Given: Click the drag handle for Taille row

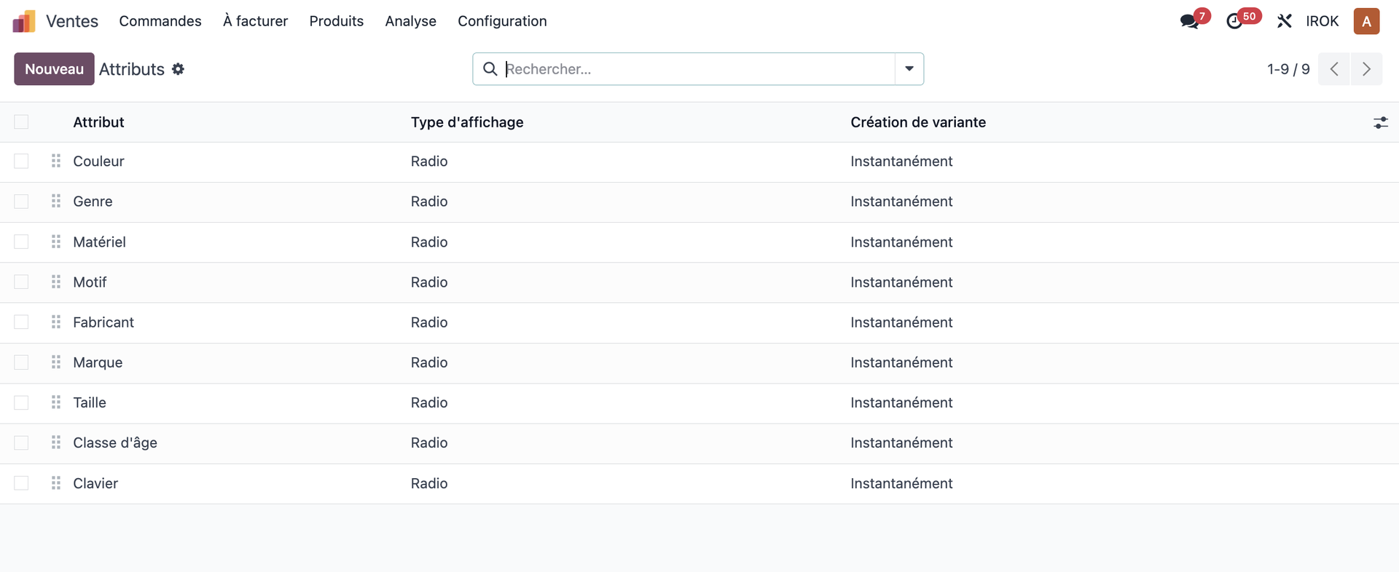Looking at the screenshot, I should coord(56,402).
